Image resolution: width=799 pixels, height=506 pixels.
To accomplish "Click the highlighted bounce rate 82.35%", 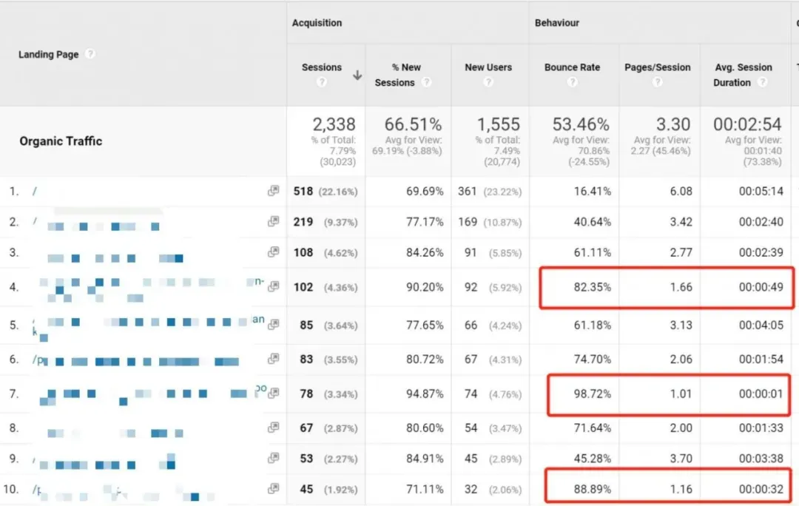I will coord(592,287).
